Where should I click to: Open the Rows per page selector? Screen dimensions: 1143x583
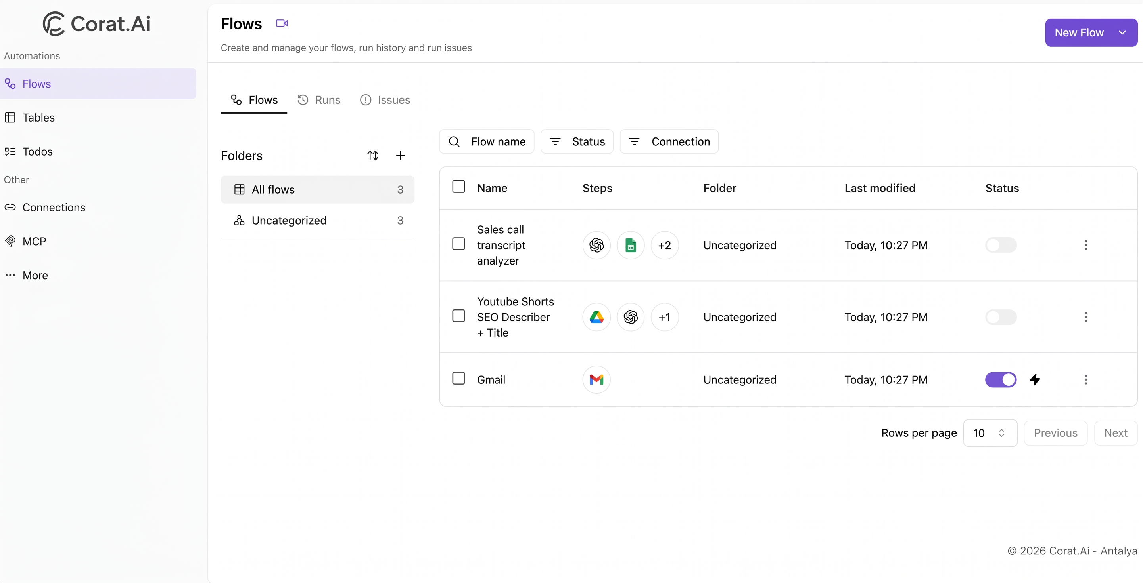pos(990,433)
